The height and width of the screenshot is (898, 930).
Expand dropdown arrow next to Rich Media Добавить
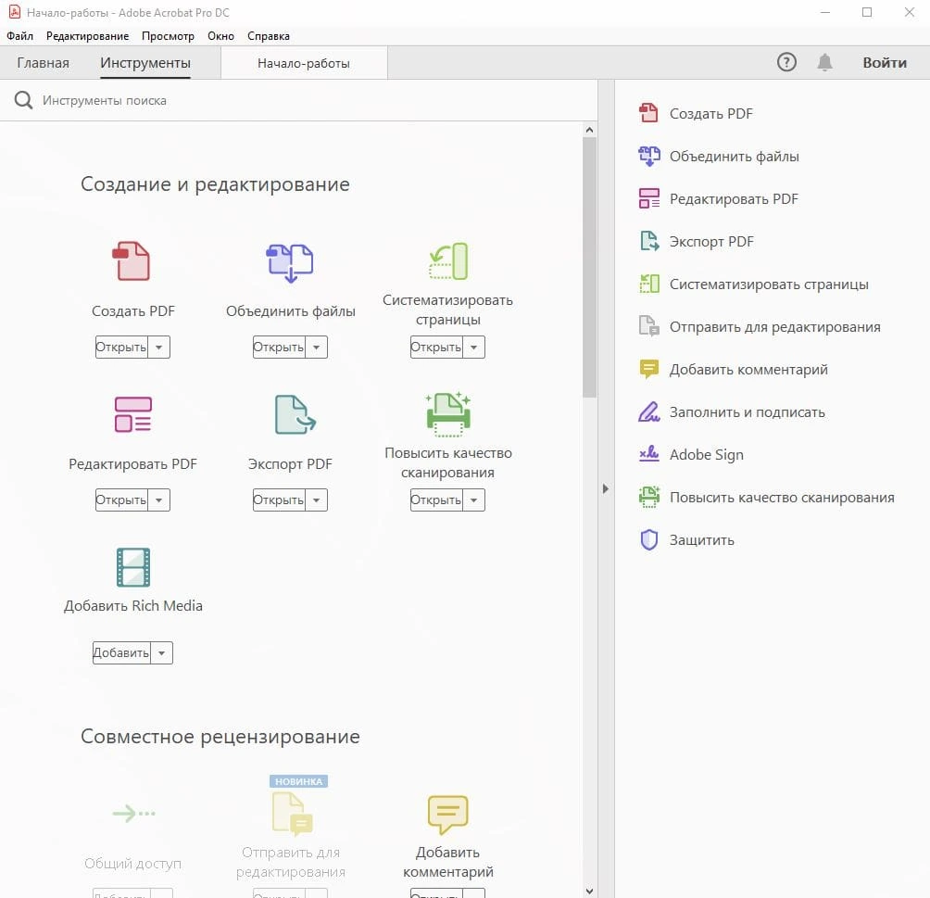click(161, 652)
